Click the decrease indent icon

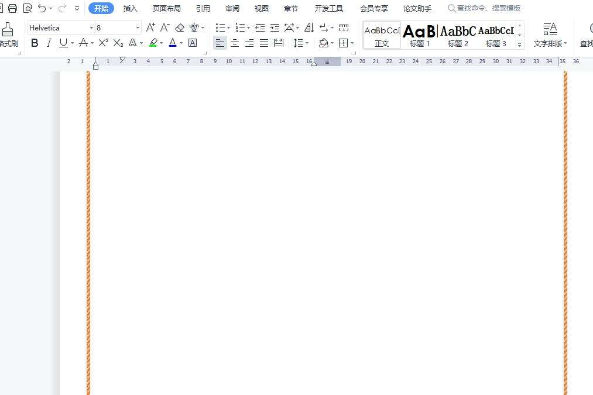tap(260, 28)
